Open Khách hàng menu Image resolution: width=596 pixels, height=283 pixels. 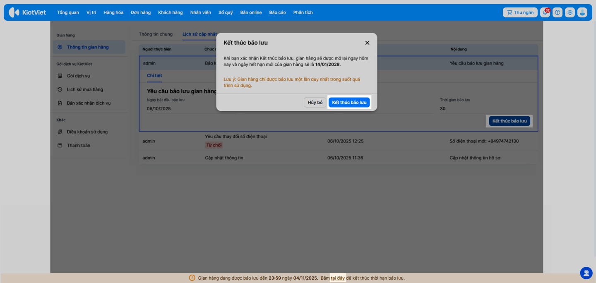pyautogui.click(x=170, y=12)
